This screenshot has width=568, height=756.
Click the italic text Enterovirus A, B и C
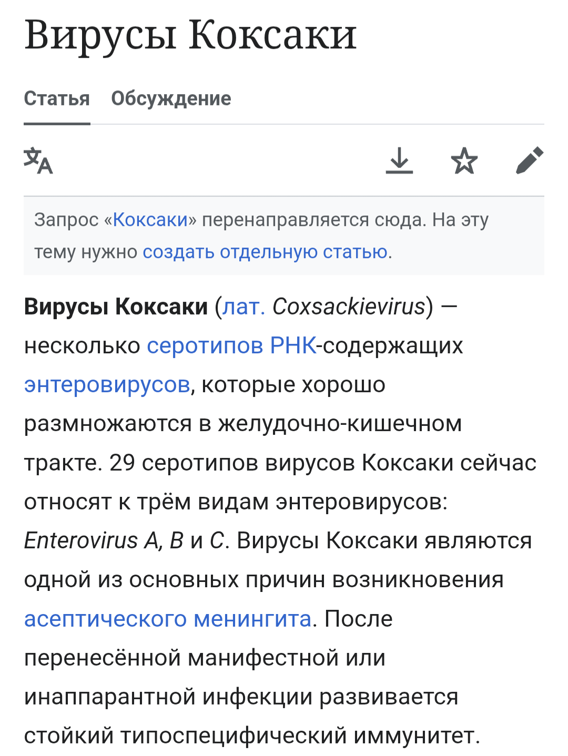point(125,541)
